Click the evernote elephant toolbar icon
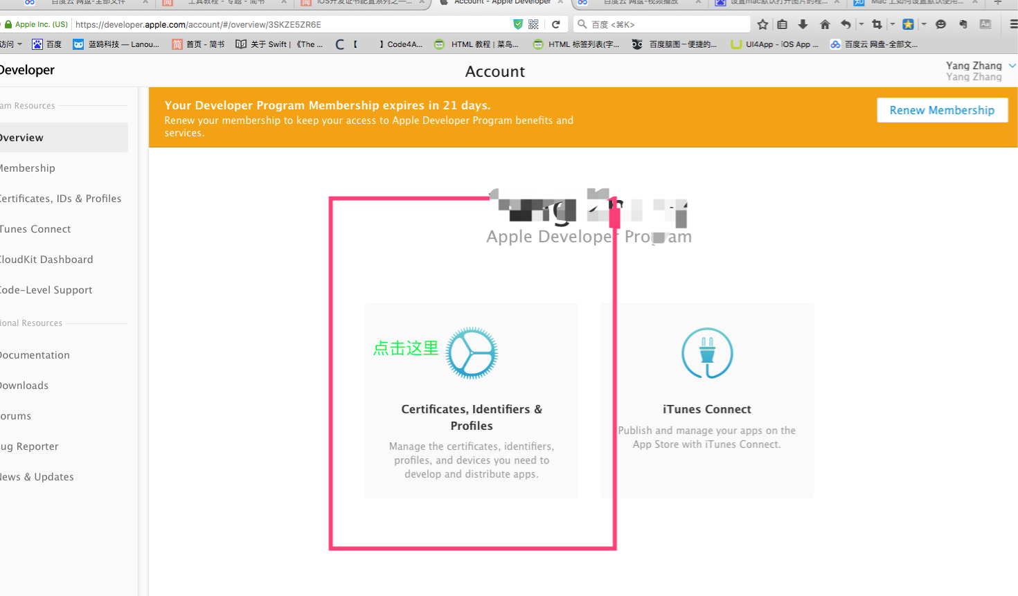 963,24
